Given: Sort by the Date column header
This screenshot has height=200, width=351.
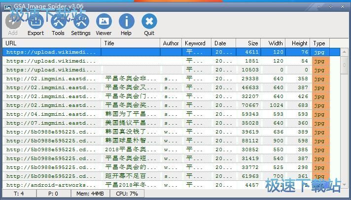Looking at the screenshot, I should [x=223, y=43].
